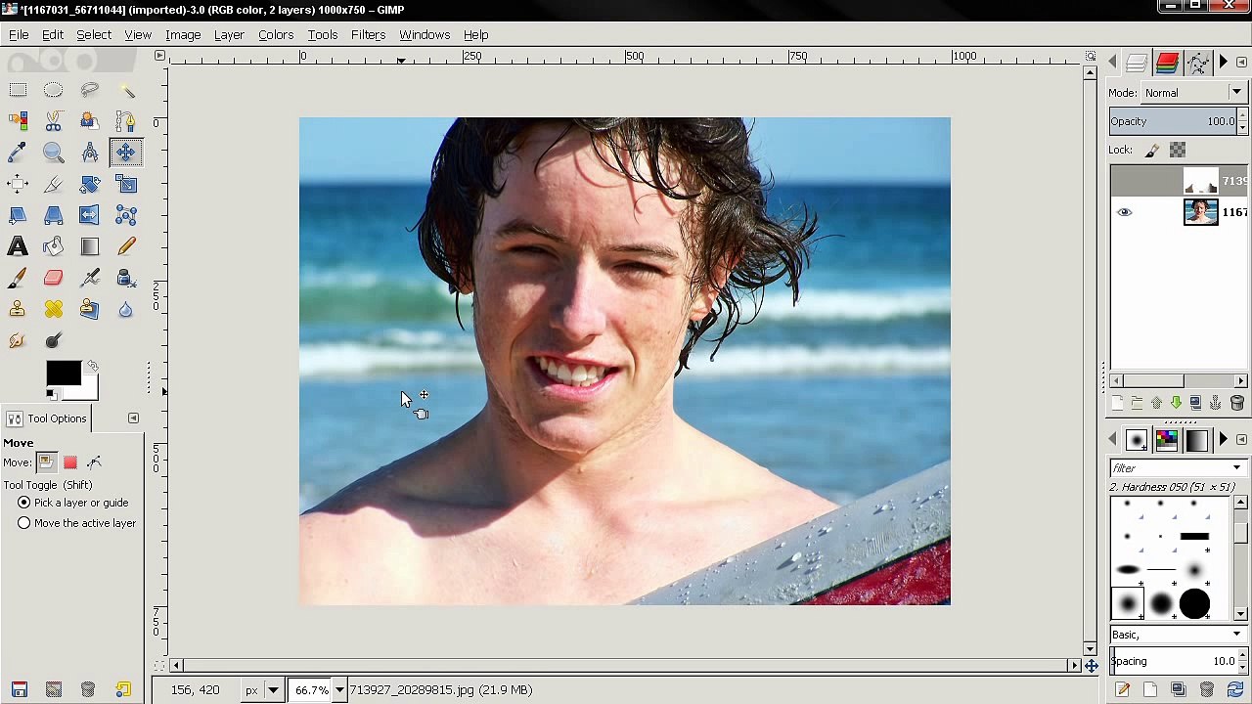
Task: Select the Airbrush tool
Action: click(90, 278)
